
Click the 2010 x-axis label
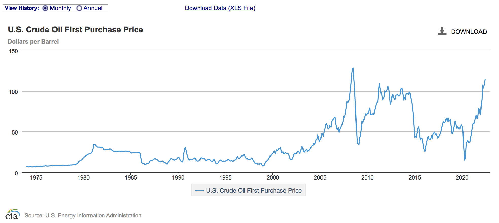367,178
